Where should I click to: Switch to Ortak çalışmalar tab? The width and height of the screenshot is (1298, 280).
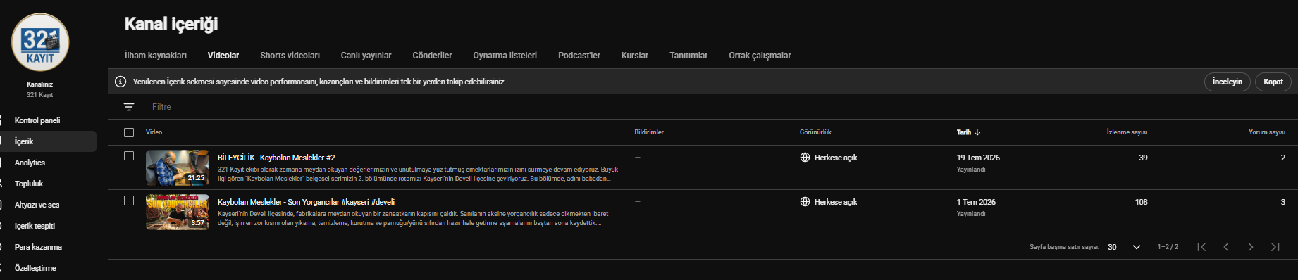(x=760, y=56)
